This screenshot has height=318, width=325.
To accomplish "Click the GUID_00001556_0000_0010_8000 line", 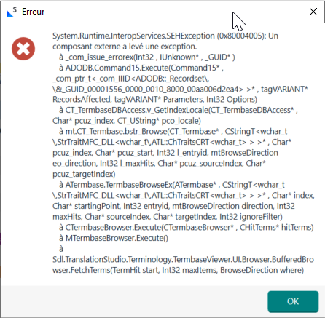I will (x=180, y=90).
